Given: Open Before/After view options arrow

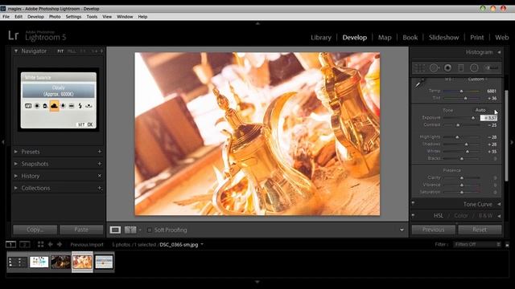Looking at the screenshot, I should [140, 230].
